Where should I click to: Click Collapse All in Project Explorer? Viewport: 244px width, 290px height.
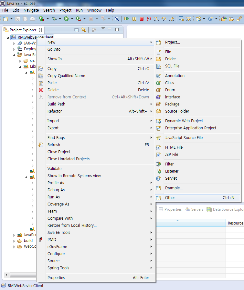77,30
